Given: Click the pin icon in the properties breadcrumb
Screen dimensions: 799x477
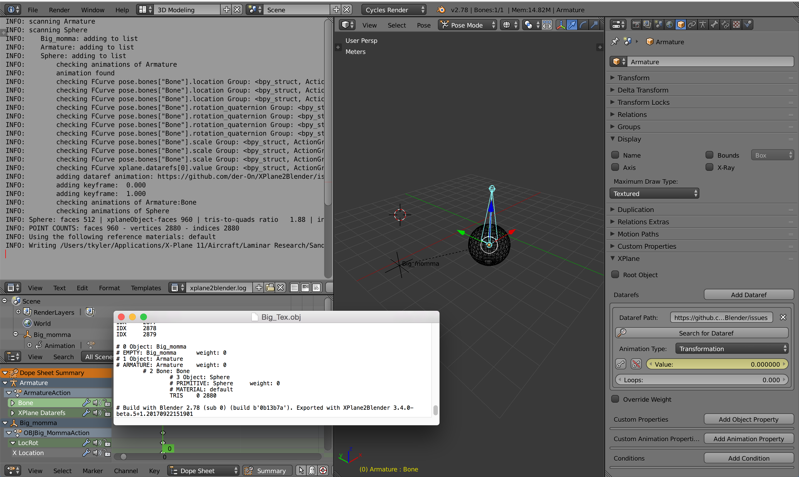Looking at the screenshot, I should point(615,41).
